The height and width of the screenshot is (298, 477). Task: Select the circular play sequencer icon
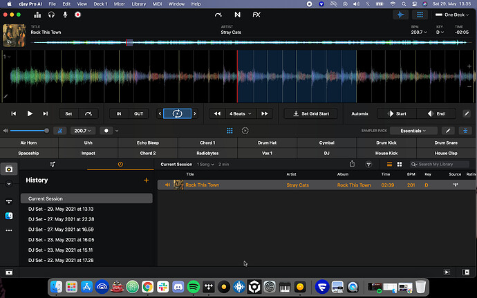(245, 131)
